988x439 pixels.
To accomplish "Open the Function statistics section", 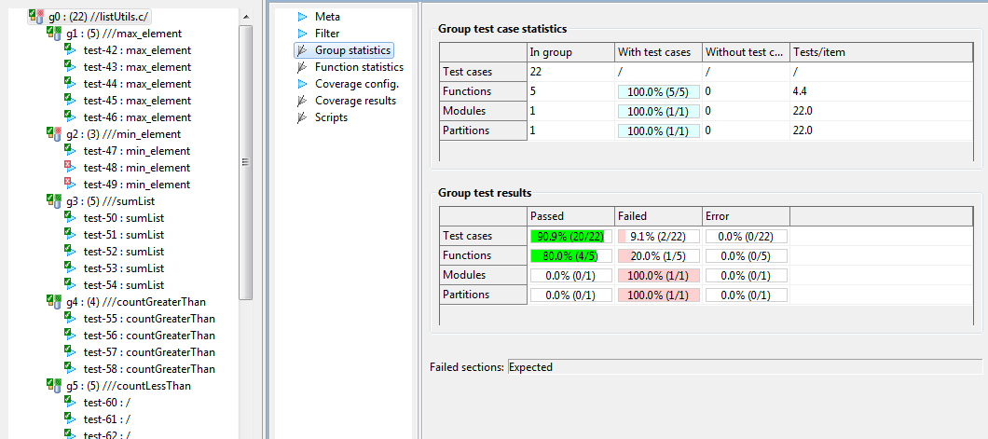I will tap(359, 67).
